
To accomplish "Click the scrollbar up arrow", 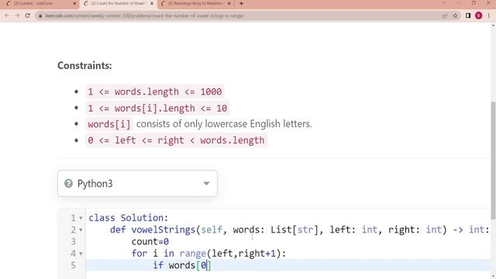I will [x=493, y=26].
